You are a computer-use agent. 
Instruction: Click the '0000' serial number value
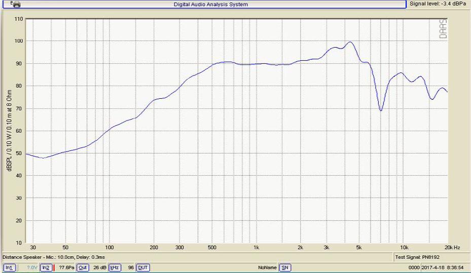[414, 267]
